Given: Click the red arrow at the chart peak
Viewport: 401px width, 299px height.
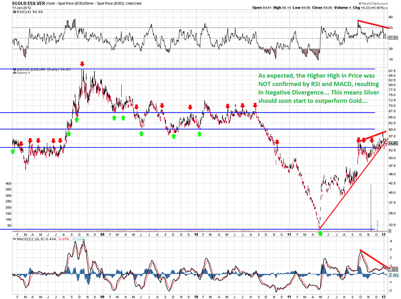Looking at the screenshot, I should (x=82, y=64).
